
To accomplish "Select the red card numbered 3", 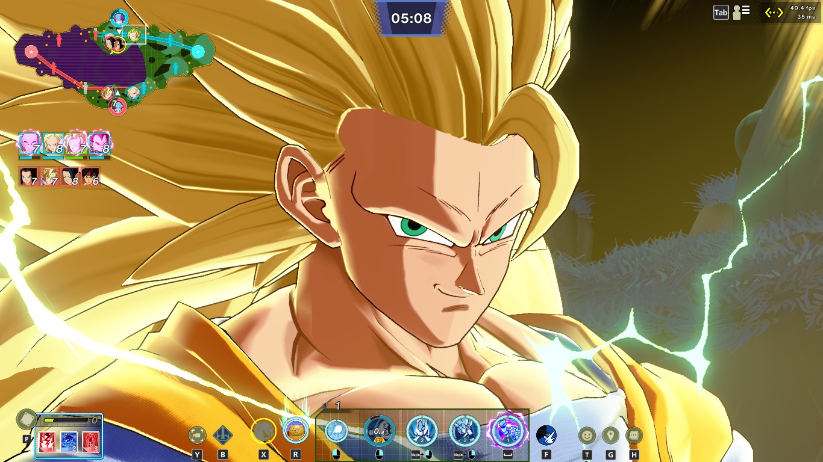I will [x=90, y=442].
